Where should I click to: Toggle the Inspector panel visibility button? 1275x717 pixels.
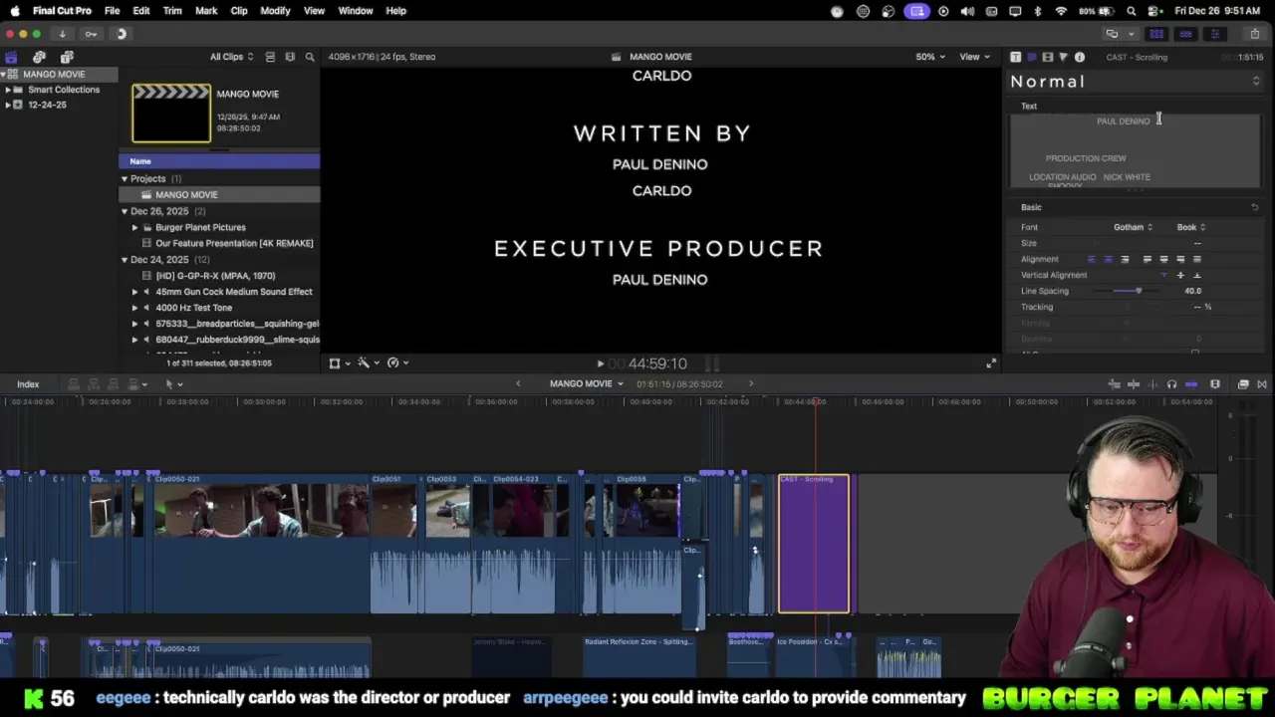[x=1214, y=34]
